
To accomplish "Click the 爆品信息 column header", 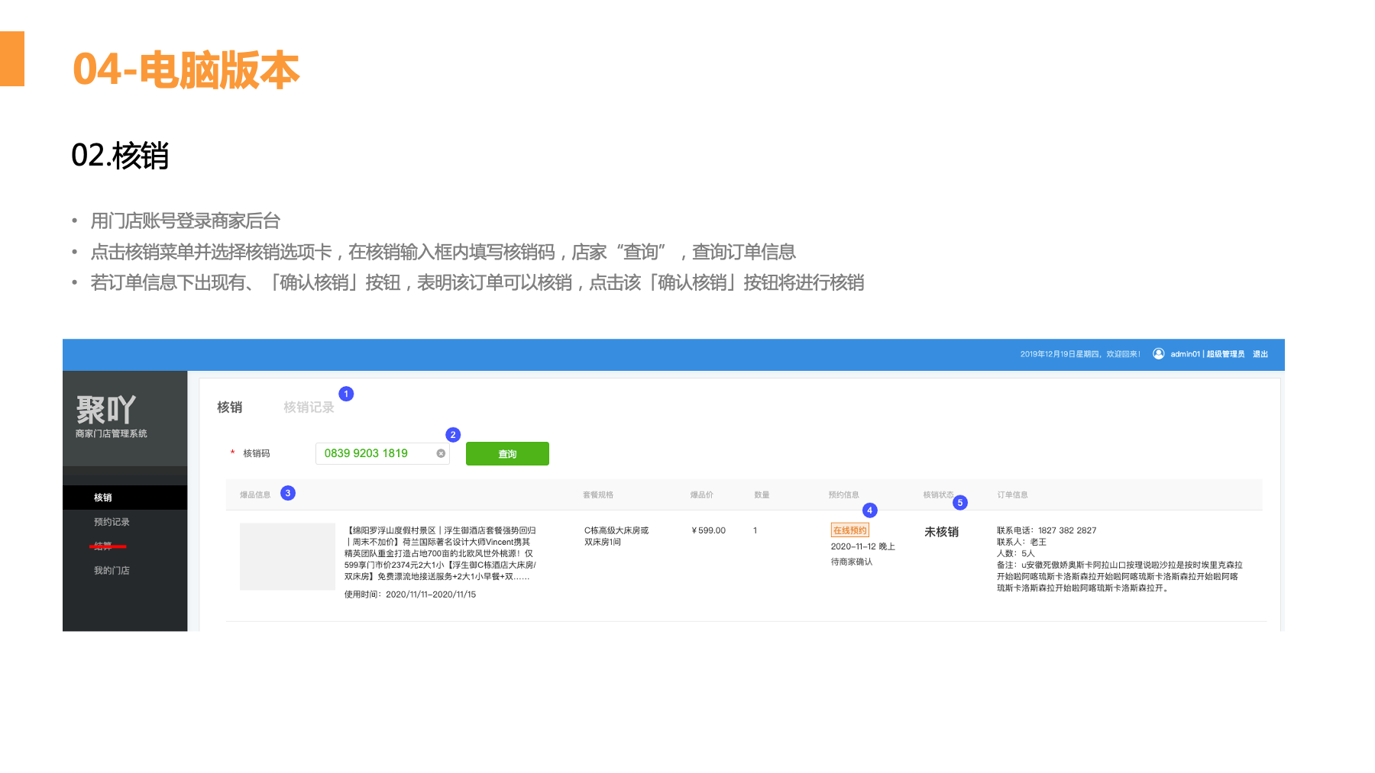I will click(255, 495).
